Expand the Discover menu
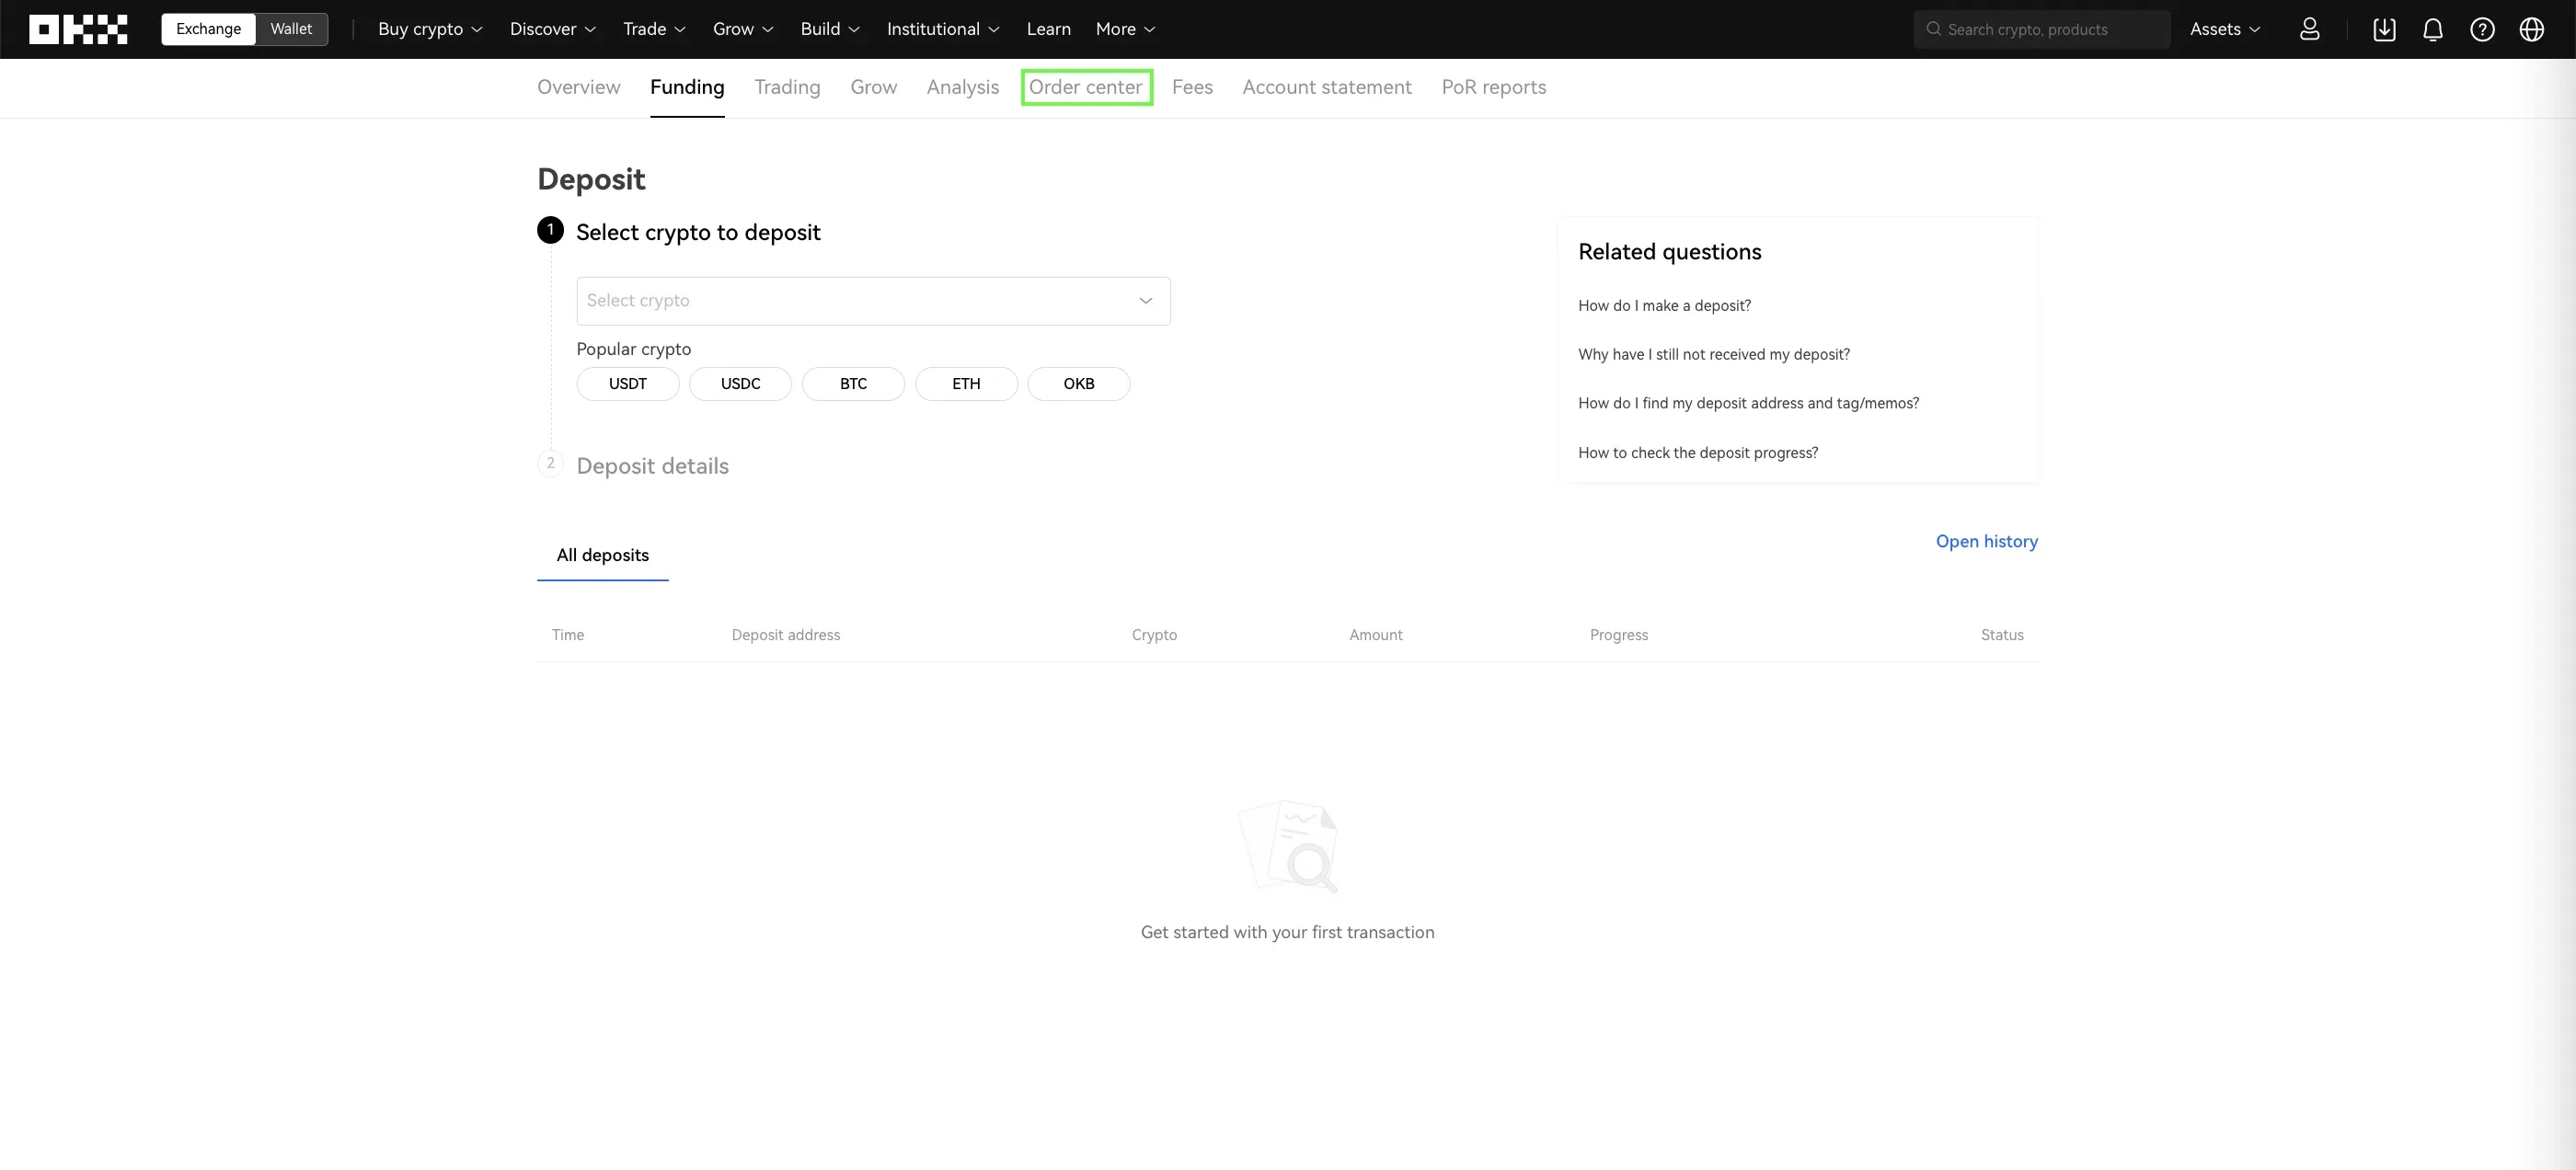The width and height of the screenshot is (2576, 1170). click(553, 29)
